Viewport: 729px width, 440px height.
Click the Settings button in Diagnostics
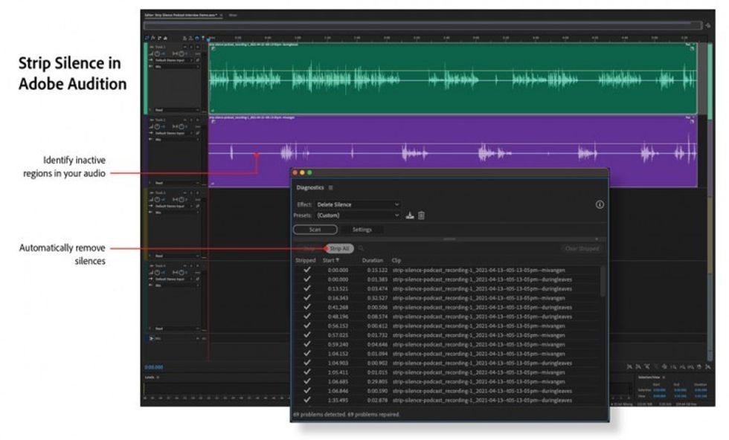click(362, 230)
